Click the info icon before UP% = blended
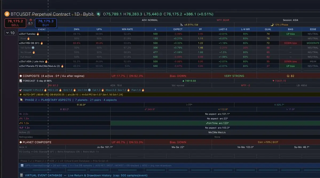The image size is (320, 178). pyautogui.click(x=22, y=166)
